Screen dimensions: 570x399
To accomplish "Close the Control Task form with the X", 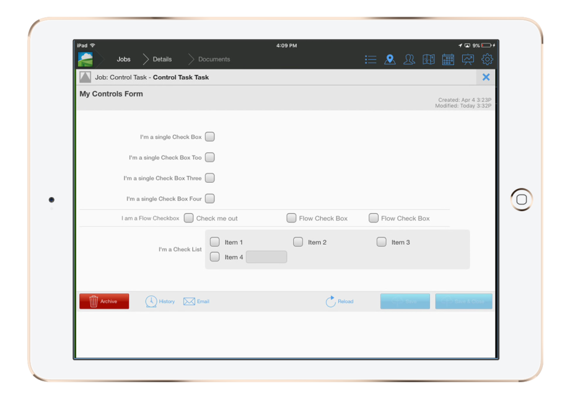I will coord(486,77).
